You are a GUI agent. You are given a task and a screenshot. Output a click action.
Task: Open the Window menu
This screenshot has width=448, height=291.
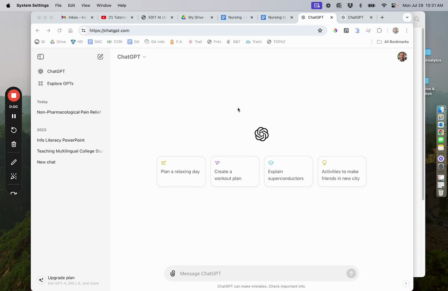[x=104, y=5]
